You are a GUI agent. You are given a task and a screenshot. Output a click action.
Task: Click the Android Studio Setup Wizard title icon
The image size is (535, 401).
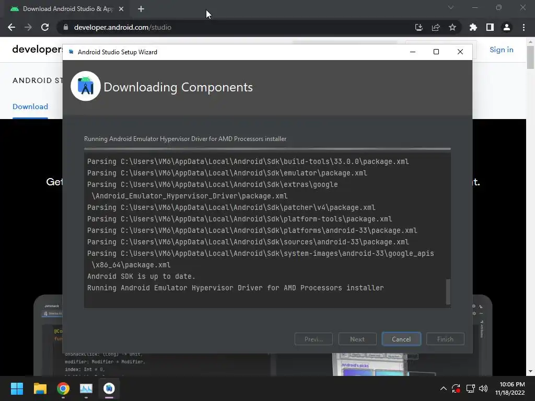71,52
